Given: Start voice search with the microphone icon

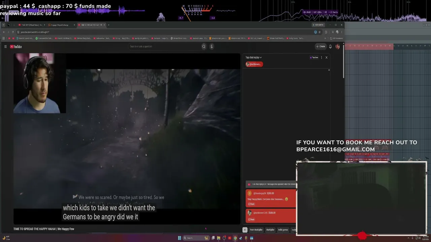Looking at the screenshot, I should (212, 47).
